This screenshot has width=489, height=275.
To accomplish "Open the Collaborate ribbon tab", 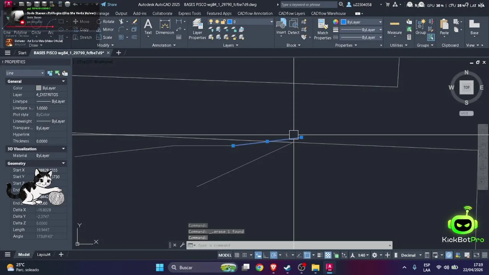I will [x=162, y=13].
